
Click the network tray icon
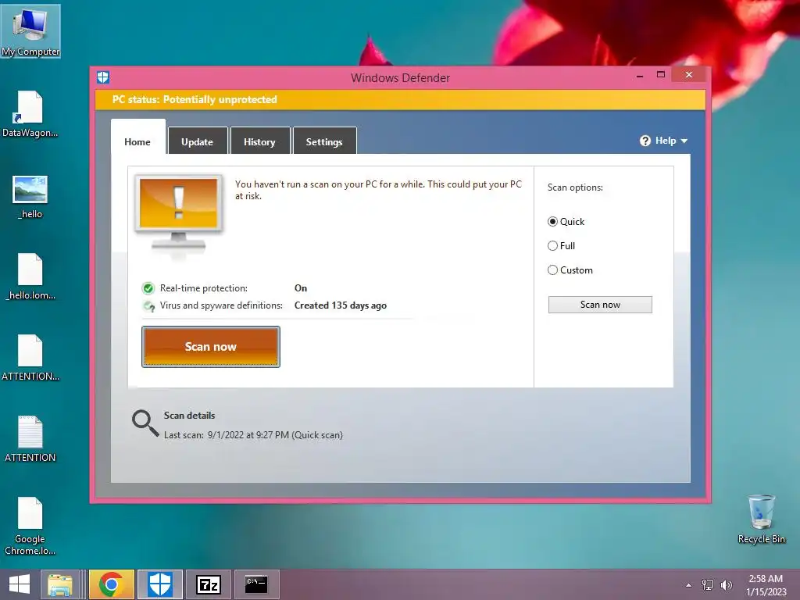(708, 585)
